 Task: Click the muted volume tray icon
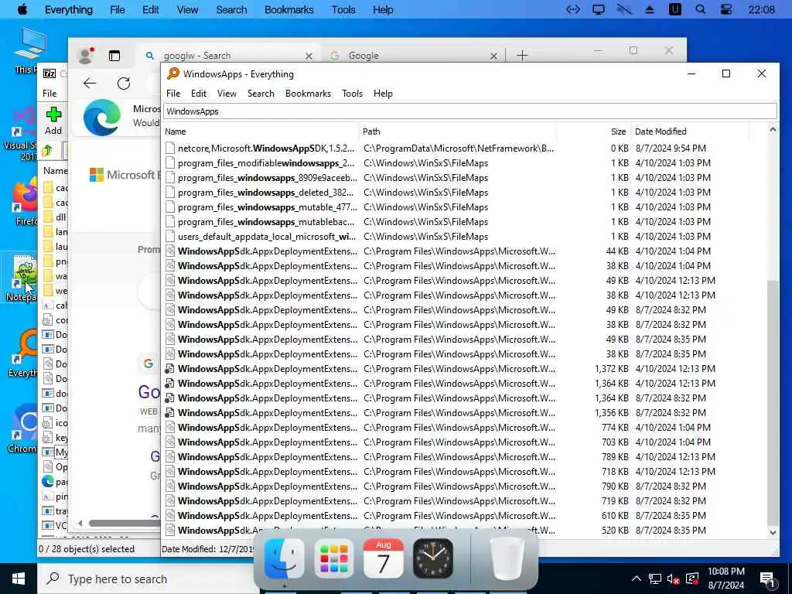point(673,579)
